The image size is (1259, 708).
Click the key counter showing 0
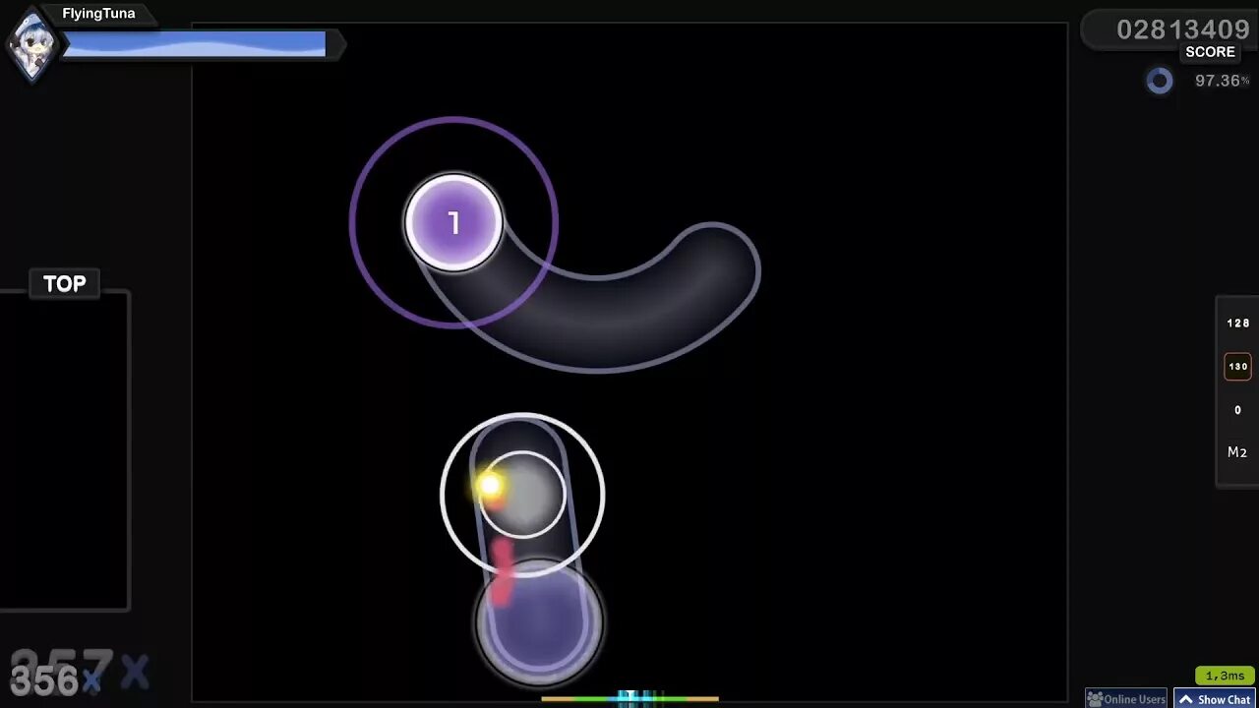coord(1237,410)
